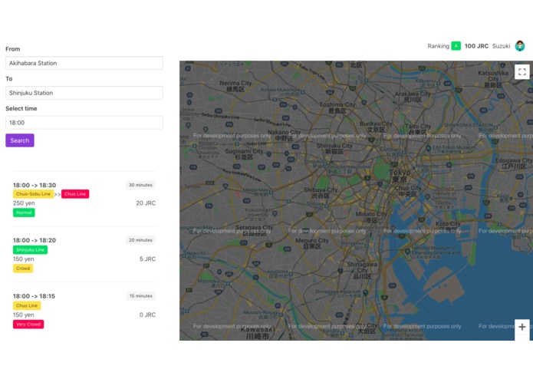Click Shinjuku City on the map
Image resolution: width=533 pixels, height=379 pixels.
(x=334, y=148)
